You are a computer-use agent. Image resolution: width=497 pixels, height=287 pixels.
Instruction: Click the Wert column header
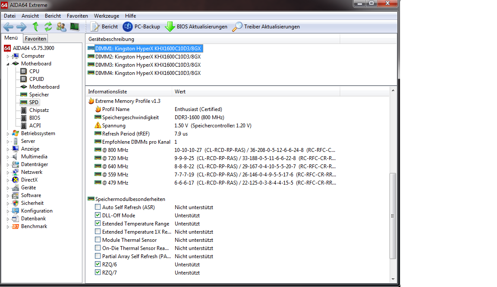coord(256,92)
